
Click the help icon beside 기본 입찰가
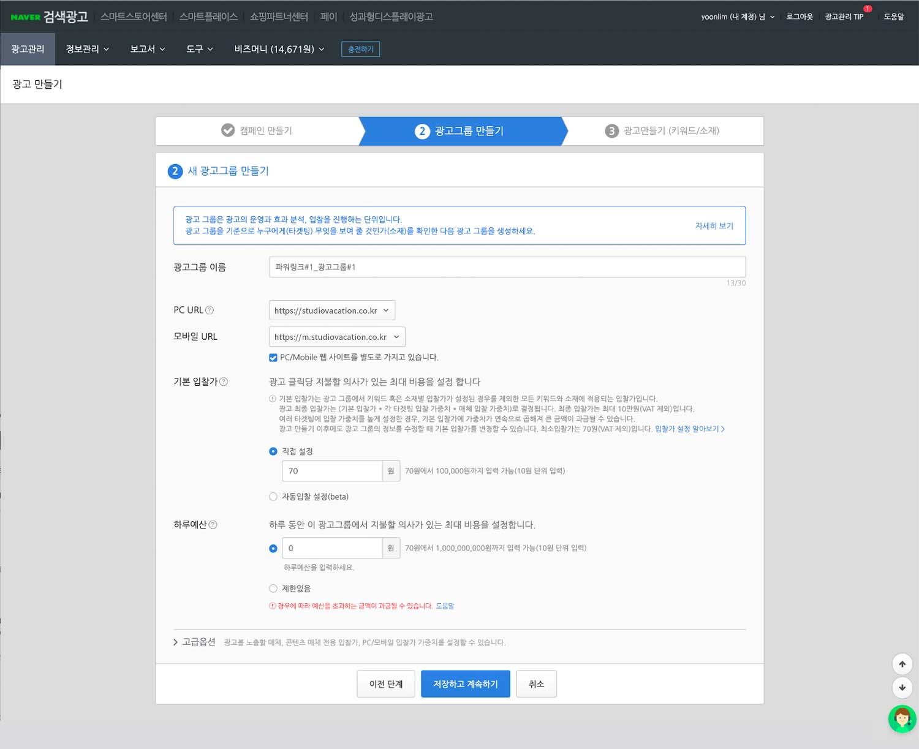pos(224,382)
